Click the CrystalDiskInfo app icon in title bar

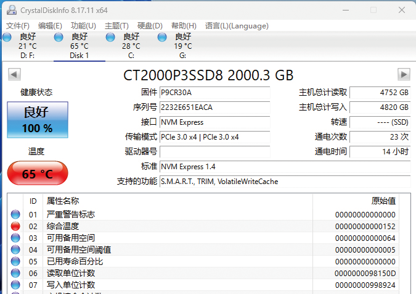[x=12, y=10]
